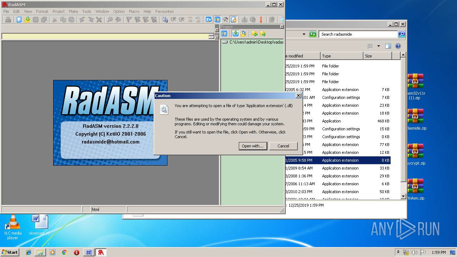
Task: Click the Explorer scrollbar up arrow
Action: [x=403, y=55]
